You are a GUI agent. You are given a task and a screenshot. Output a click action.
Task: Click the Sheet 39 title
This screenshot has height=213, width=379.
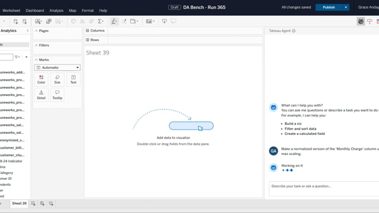click(x=98, y=53)
